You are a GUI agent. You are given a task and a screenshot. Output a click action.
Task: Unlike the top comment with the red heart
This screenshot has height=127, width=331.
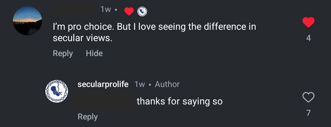(x=308, y=22)
